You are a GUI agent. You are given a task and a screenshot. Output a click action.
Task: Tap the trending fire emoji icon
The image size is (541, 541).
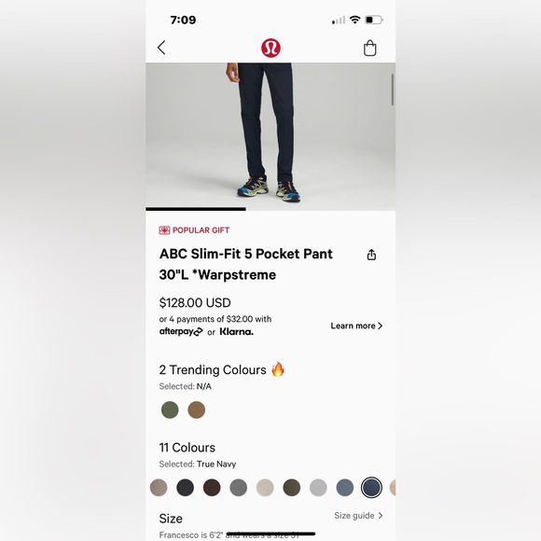pyautogui.click(x=278, y=369)
